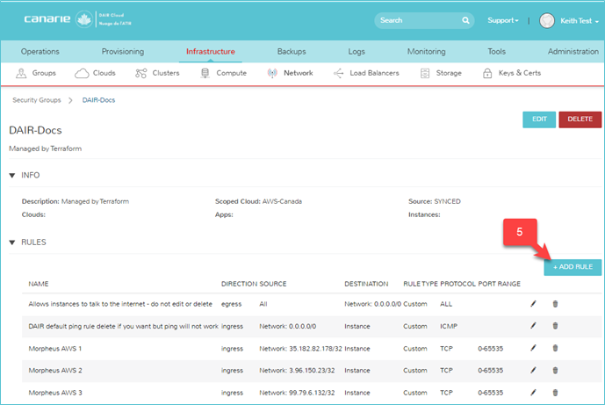The width and height of the screenshot is (605, 405).
Task: Open the Monitoring tab
Action: (x=426, y=52)
